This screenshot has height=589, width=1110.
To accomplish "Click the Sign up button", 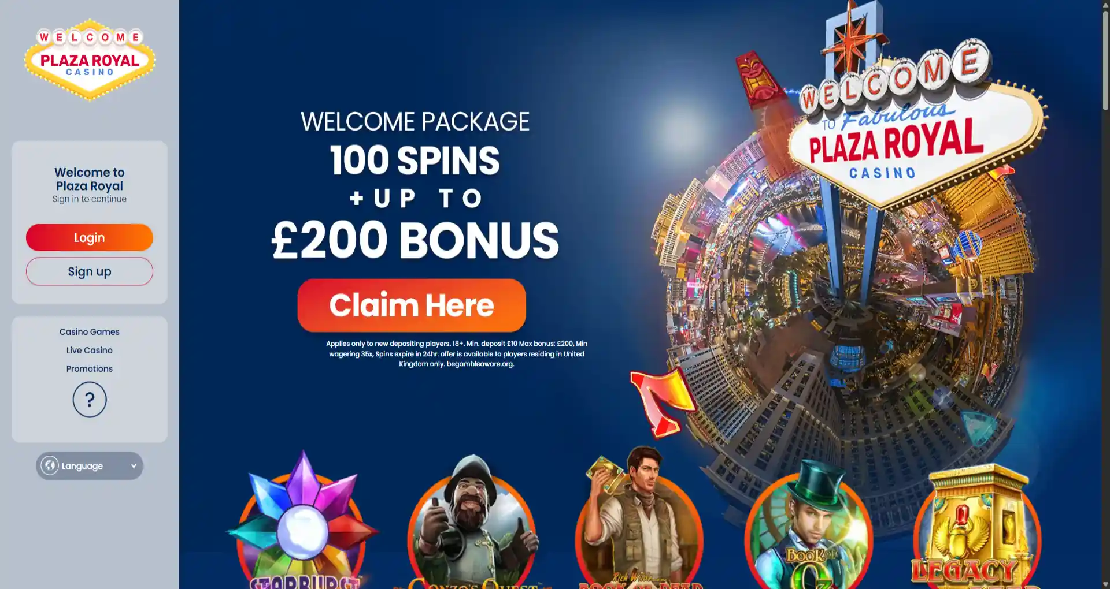I will [90, 271].
